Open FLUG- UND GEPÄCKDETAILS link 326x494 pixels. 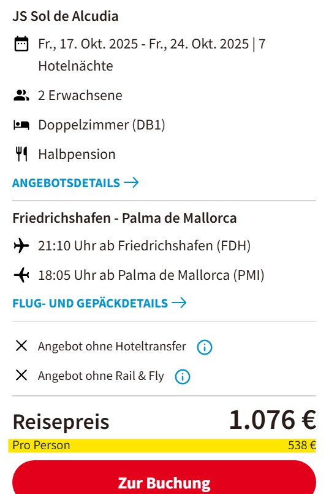pyautogui.click(x=99, y=303)
